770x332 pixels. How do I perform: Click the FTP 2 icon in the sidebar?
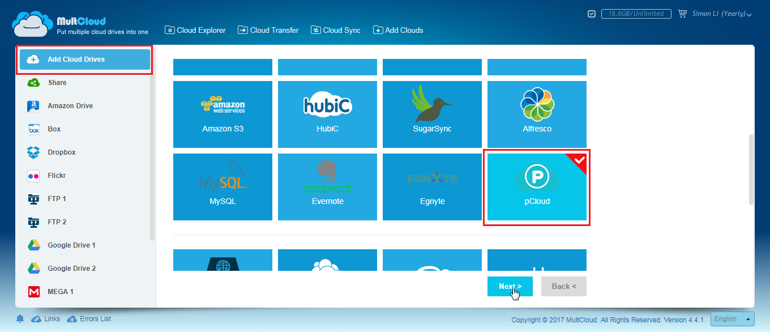coord(33,222)
